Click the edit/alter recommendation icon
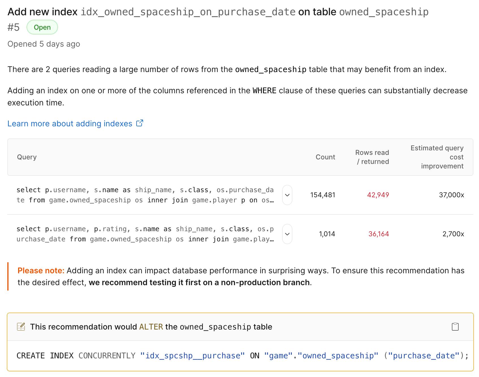Image resolution: width=479 pixels, height=377 pixels. coord(21,326)
